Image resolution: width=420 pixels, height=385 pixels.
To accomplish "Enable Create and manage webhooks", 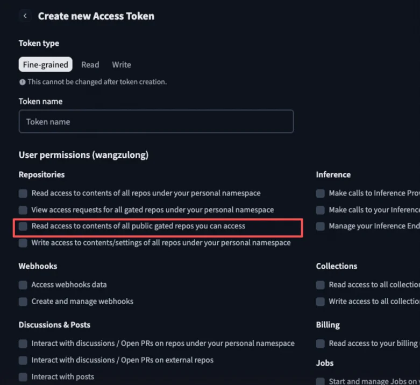I will [x=23, y=302].
